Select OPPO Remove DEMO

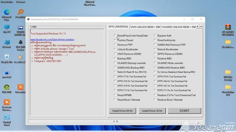tap(155, 54)
